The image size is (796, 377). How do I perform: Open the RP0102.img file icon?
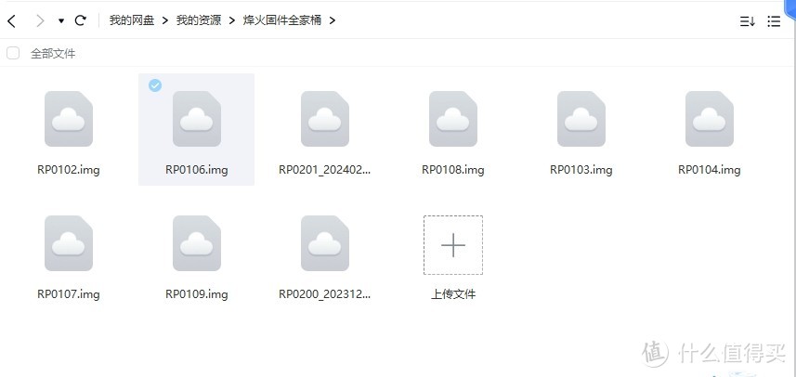point(69,119)
